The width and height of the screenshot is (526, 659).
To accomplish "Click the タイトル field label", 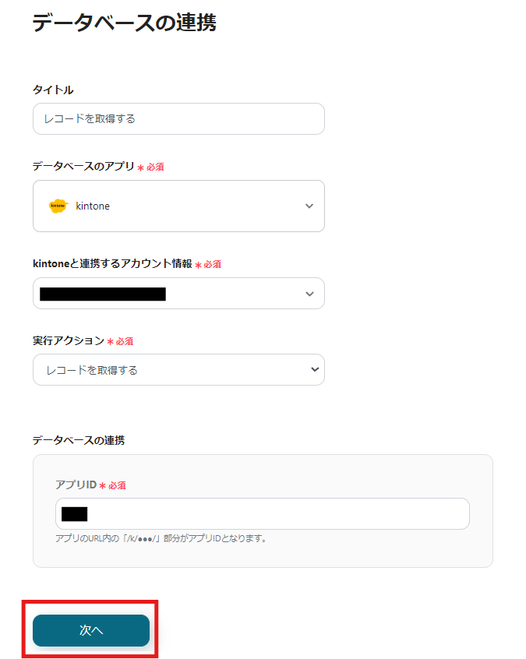I will tap(50, 90).
